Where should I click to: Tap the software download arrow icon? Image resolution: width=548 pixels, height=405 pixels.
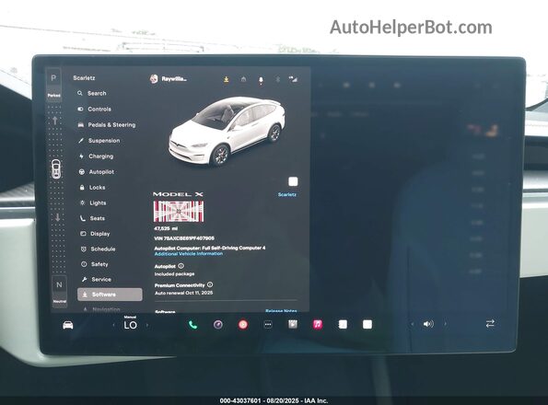pos(227,79)
